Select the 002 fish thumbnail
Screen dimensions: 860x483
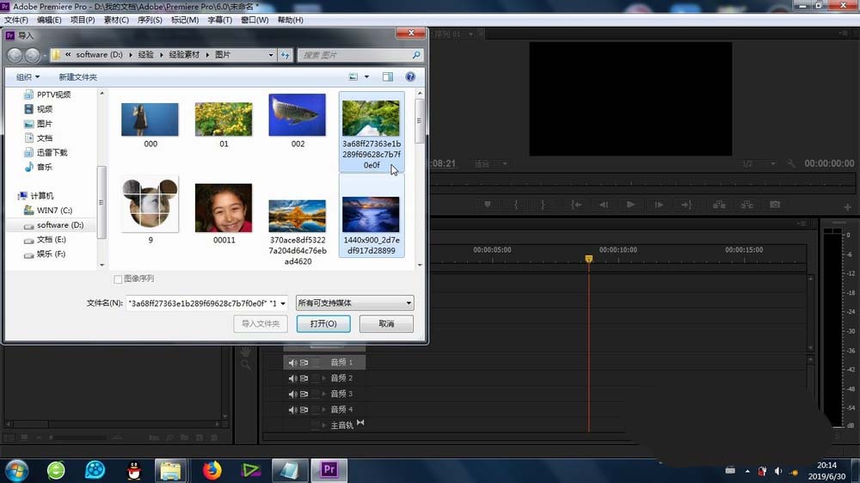[298, 114]
